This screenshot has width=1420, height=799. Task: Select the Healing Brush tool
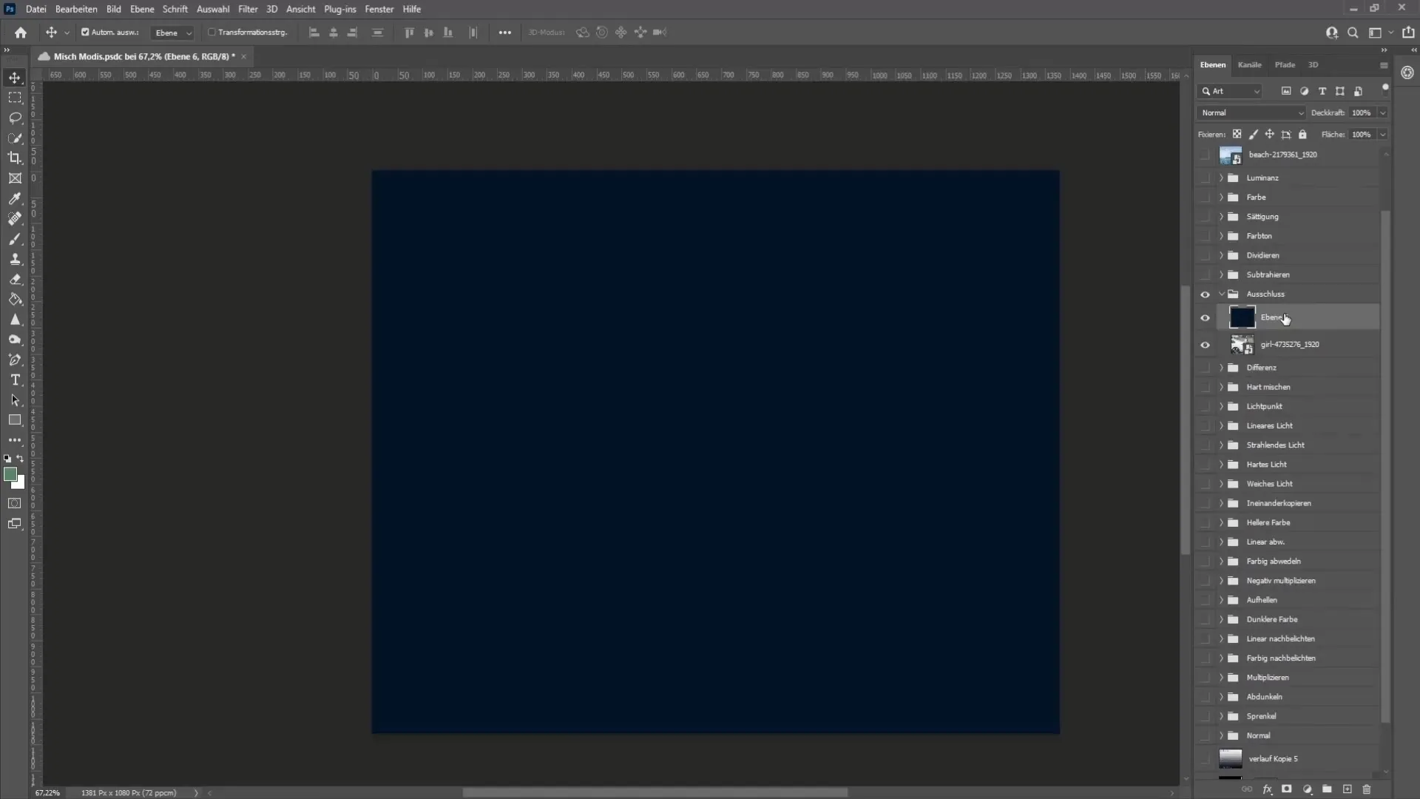(15, 218)
